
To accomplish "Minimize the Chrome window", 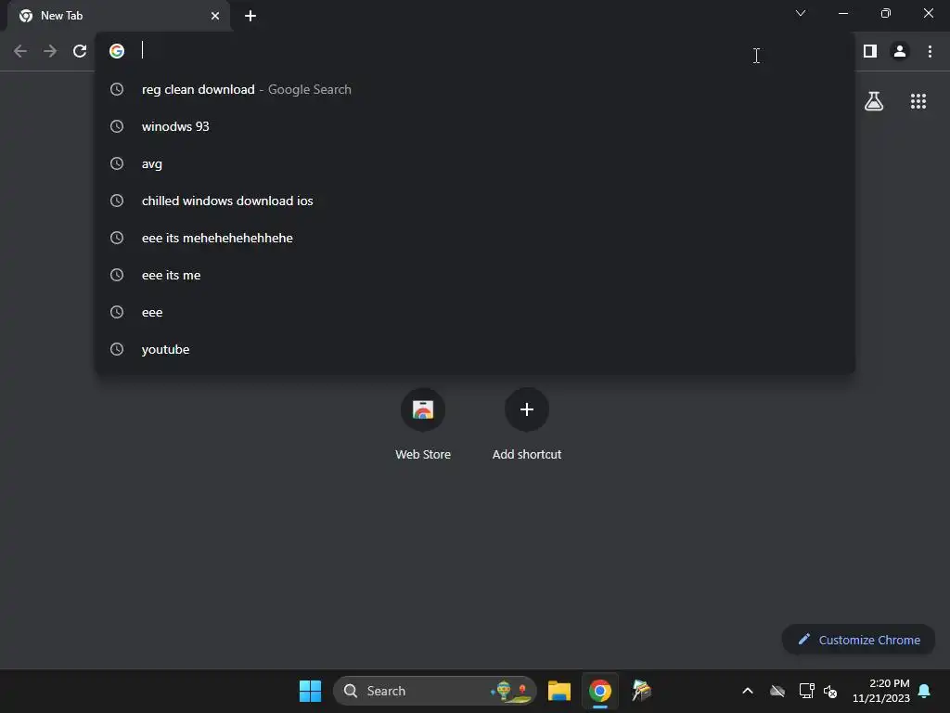I will 842,13.
